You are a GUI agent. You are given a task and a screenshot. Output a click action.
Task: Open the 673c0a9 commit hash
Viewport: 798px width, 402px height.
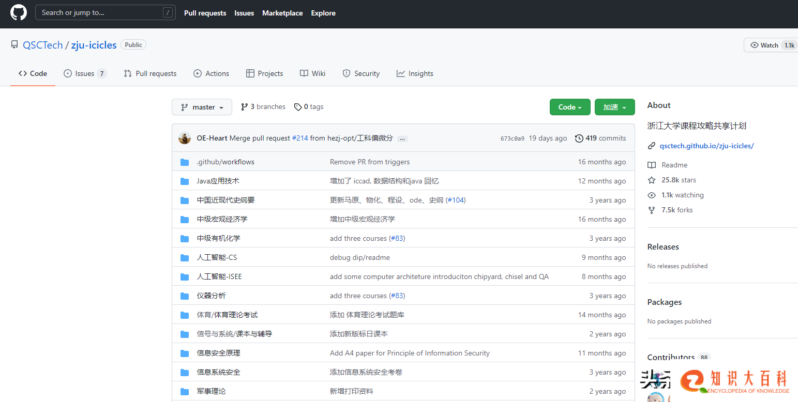(x=512, y=138)
